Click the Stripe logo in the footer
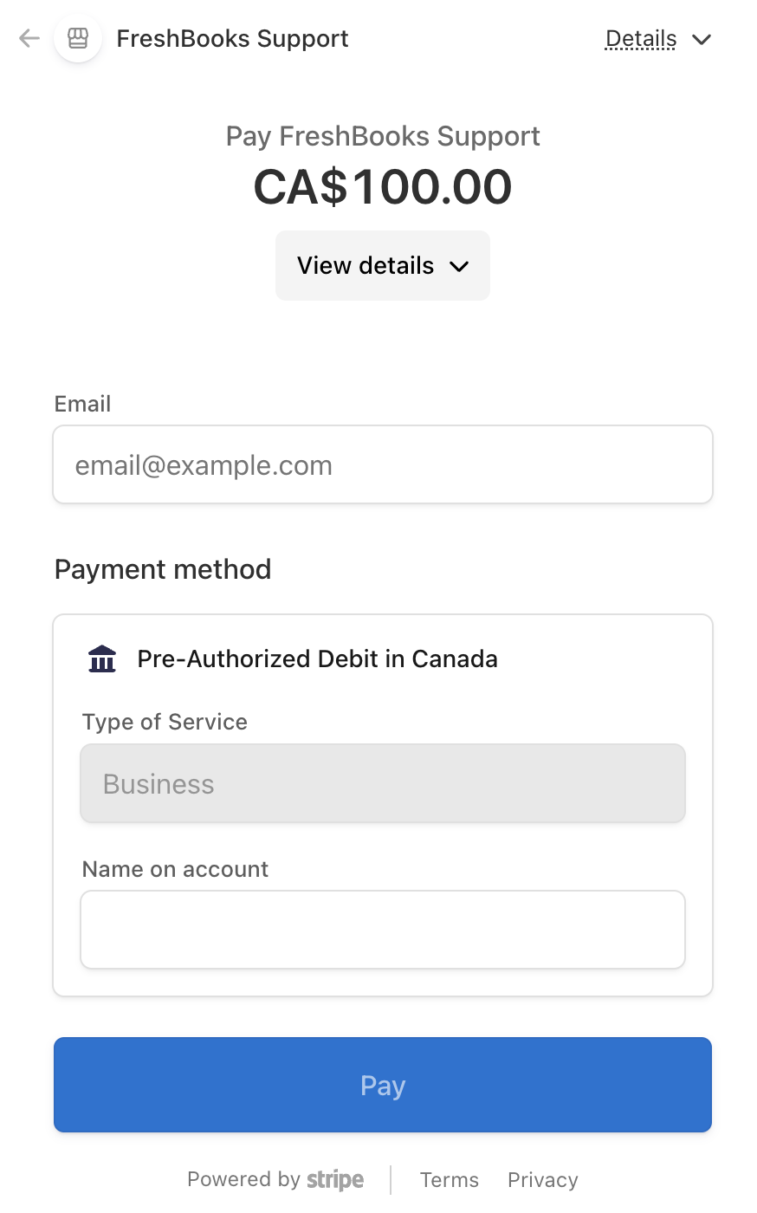The image size is (757, 1213). pyautogui.click(x=335, y=1179)
